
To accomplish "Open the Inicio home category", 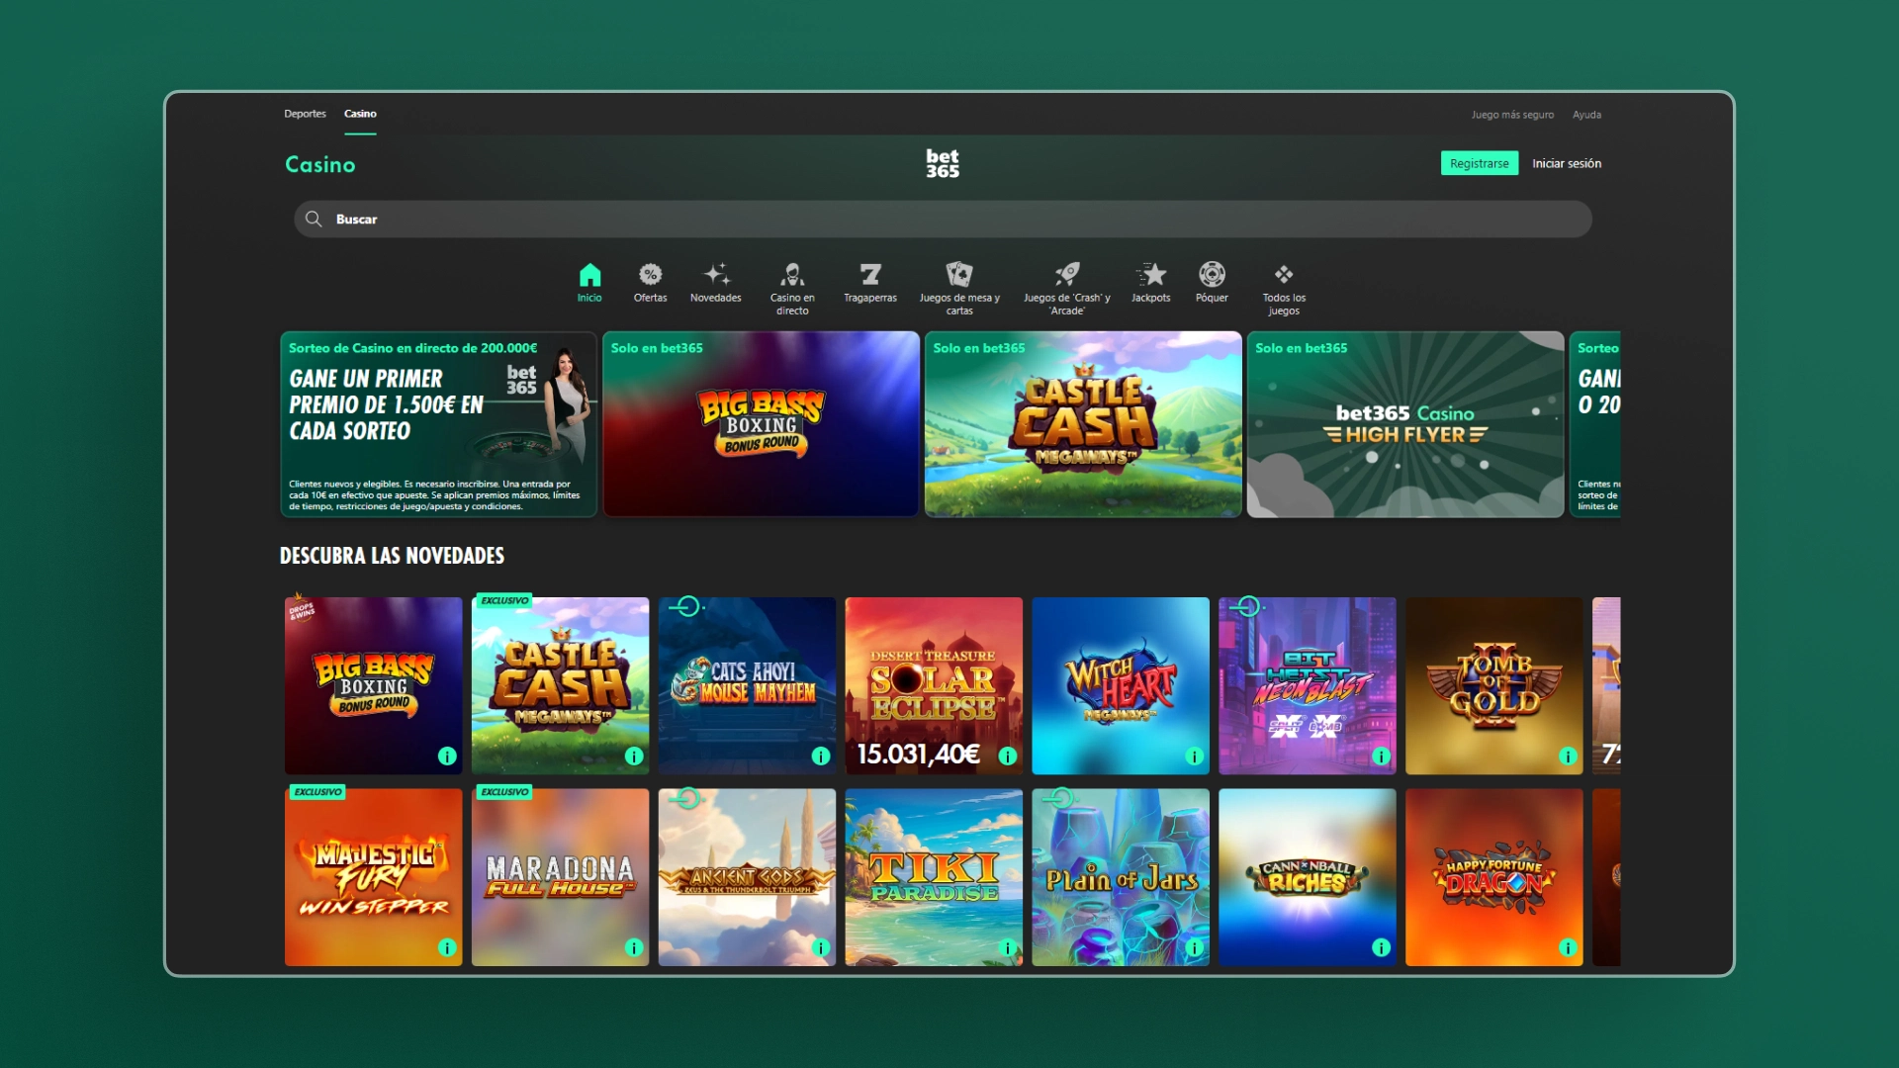I will click(x=589, y=283).
